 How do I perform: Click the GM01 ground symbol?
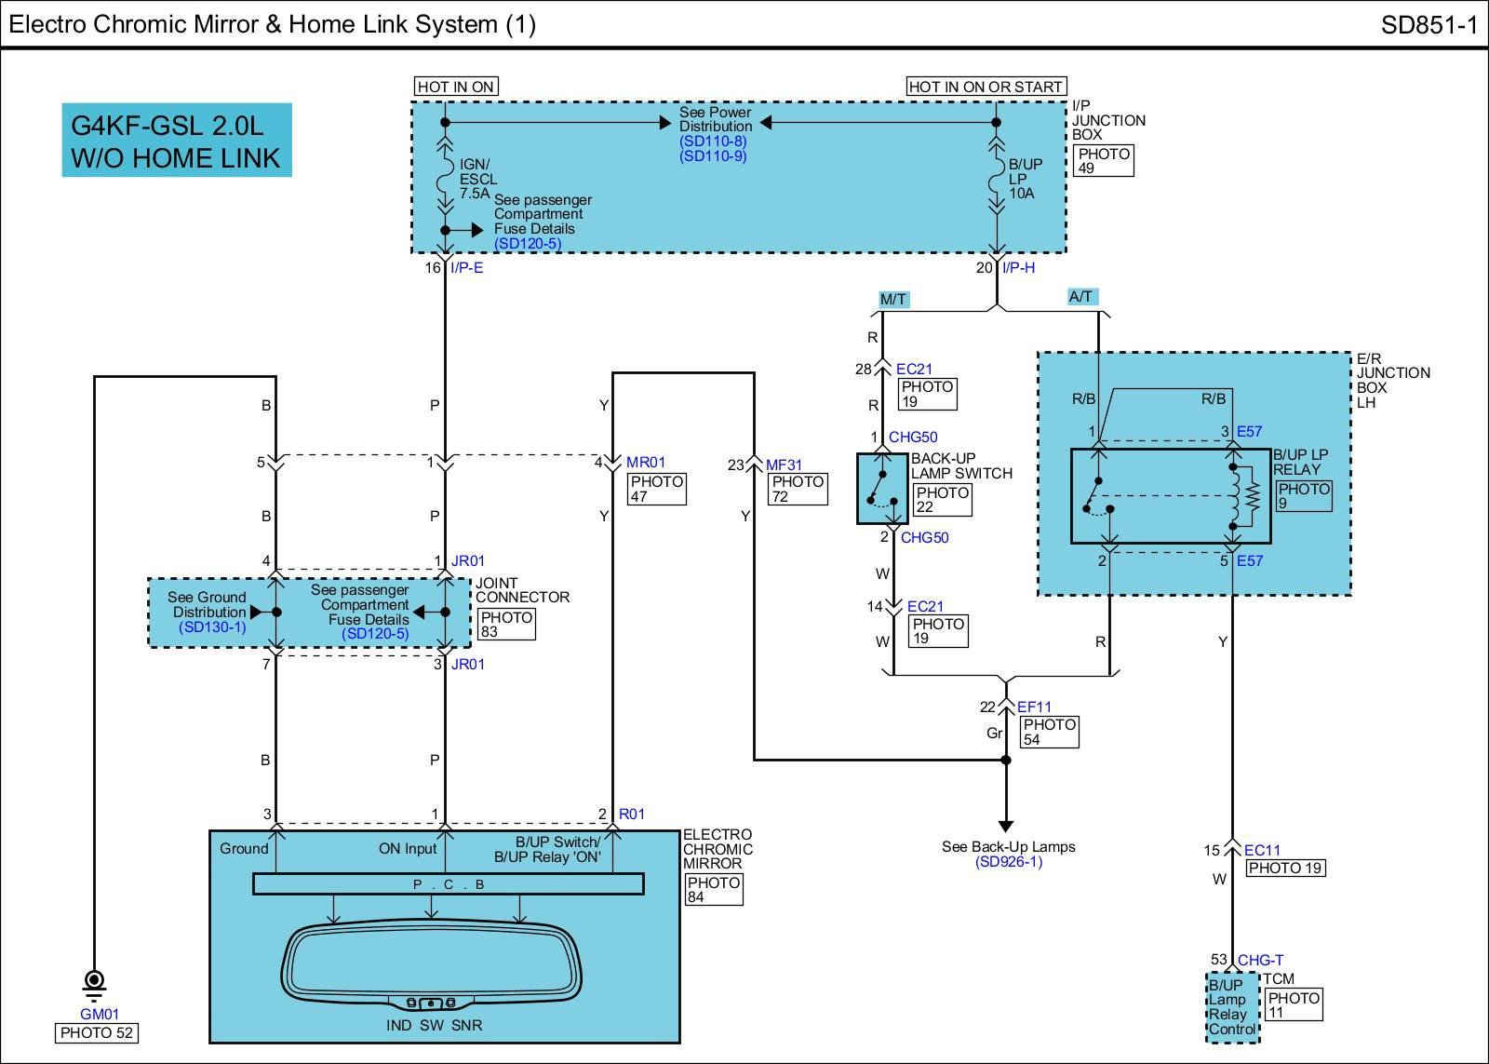pos(94,983)
